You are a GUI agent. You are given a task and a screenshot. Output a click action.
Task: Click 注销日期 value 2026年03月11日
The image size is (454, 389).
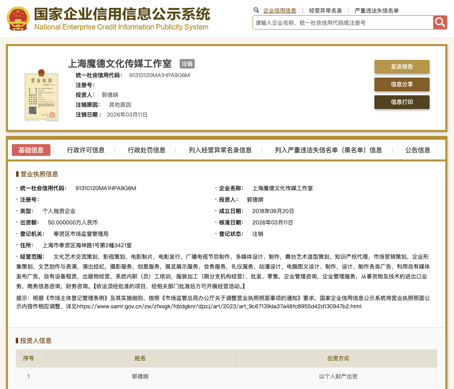tap(127, 115)
